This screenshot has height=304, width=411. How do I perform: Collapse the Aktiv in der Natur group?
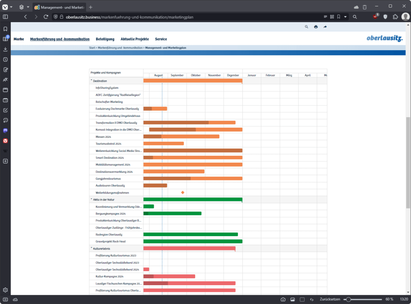92,199
